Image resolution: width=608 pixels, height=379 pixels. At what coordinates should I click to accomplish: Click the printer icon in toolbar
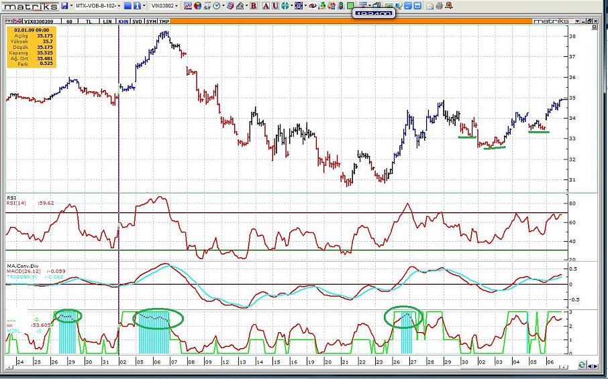point(440,5)
